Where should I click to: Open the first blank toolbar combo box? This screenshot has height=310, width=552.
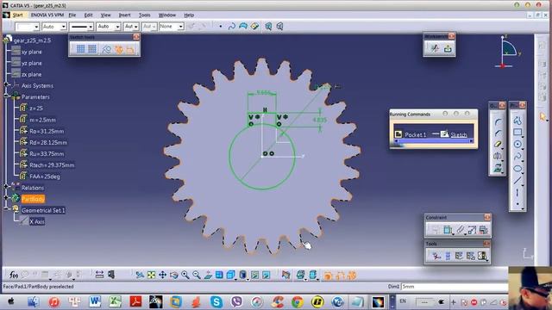pos(27,27)
